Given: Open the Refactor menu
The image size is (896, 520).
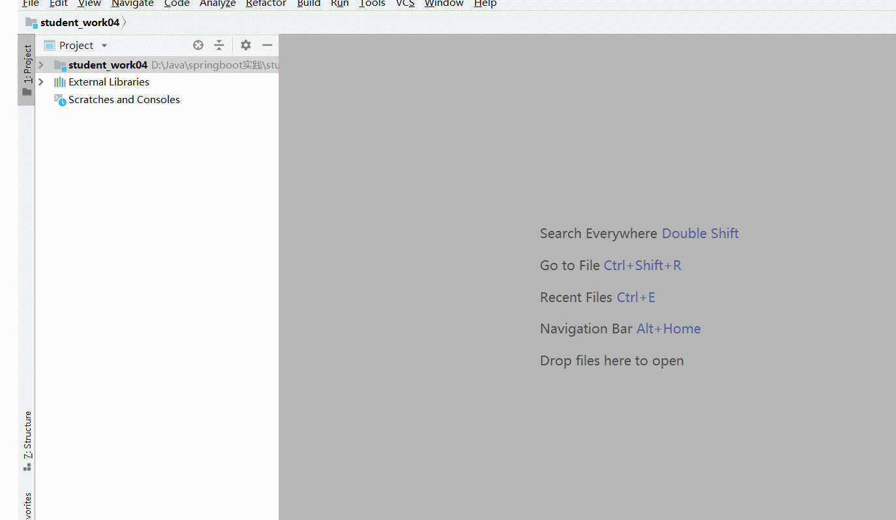Looking at the screenshot, I should 265,4.
